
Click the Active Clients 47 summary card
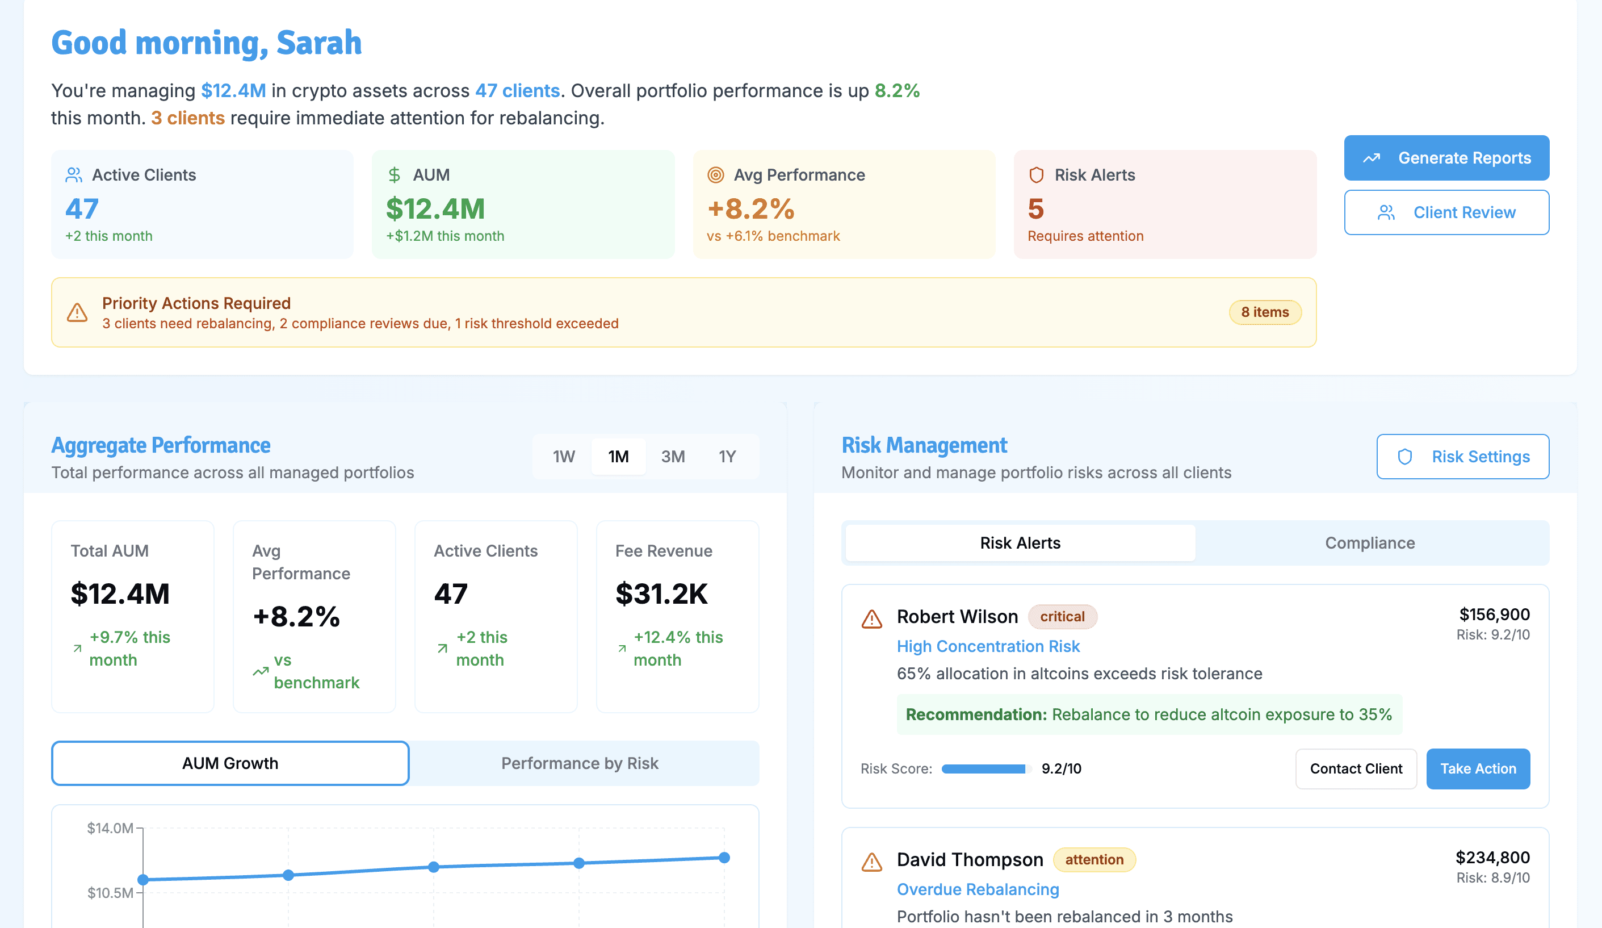pyautogui.click(x=202, y=204)
